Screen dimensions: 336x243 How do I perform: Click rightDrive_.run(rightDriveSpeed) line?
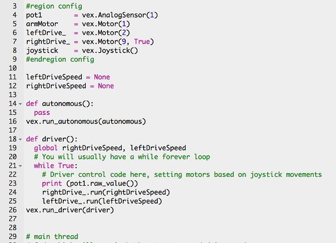click(x=106, y=192)
